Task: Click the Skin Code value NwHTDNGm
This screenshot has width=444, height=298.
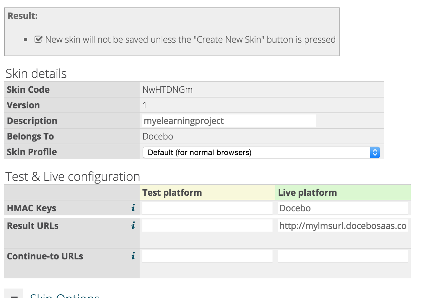Action: pos(167,90)
